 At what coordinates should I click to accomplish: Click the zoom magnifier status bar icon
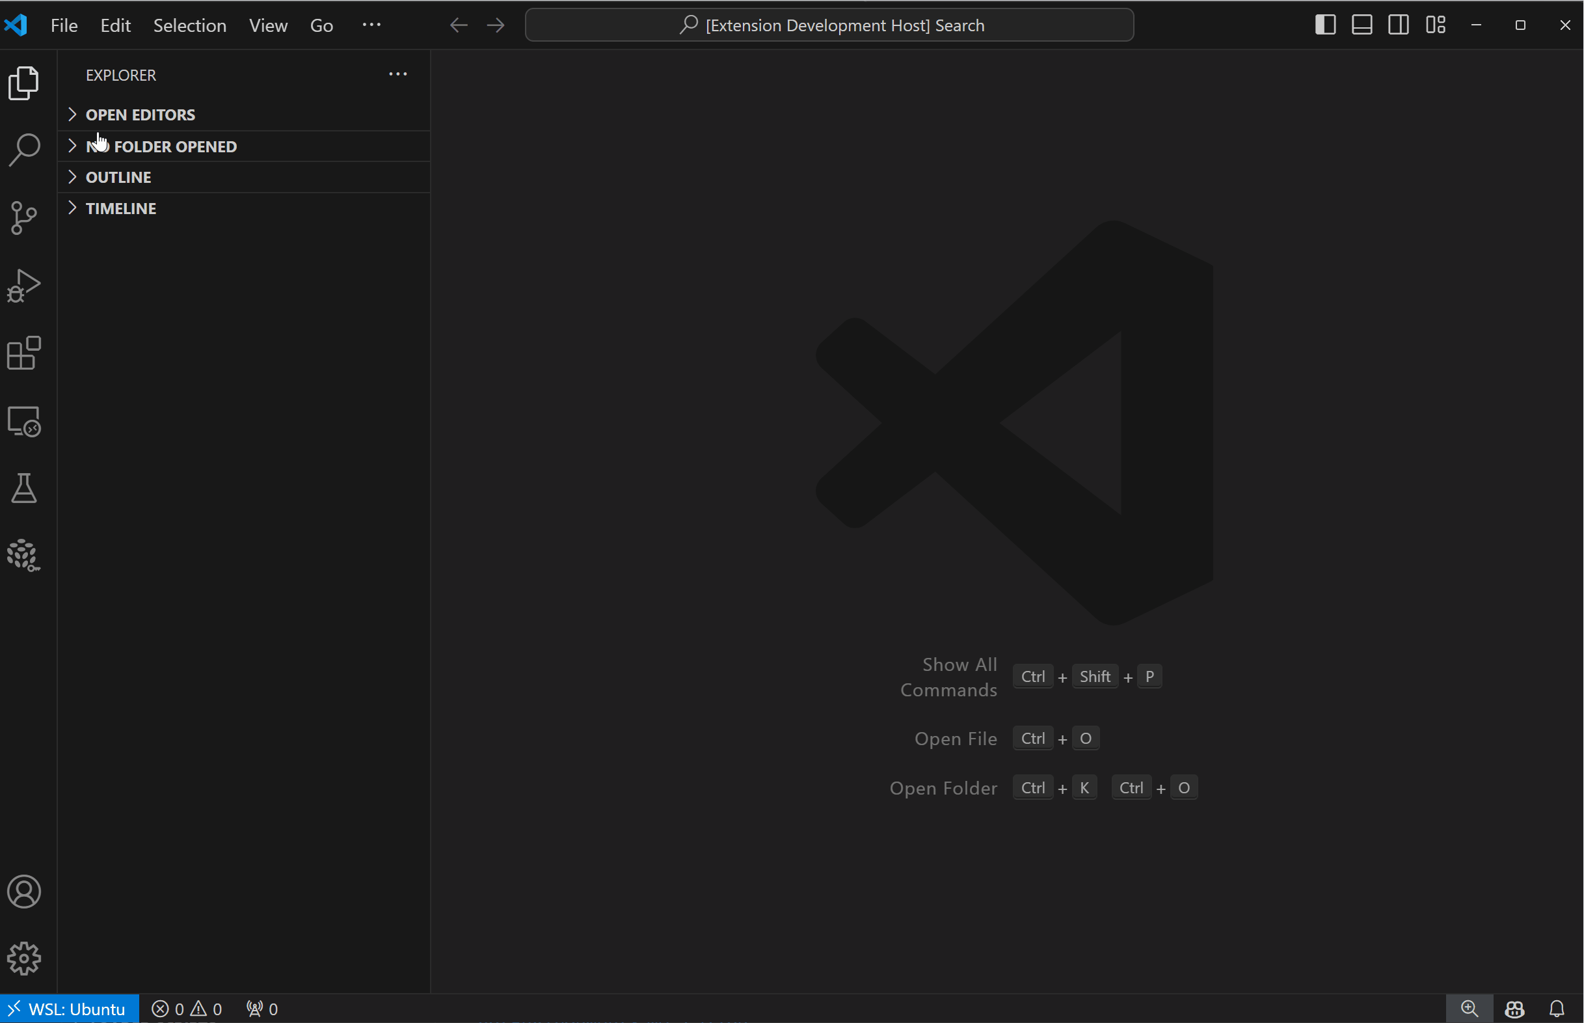[x=1470, y=1009]
